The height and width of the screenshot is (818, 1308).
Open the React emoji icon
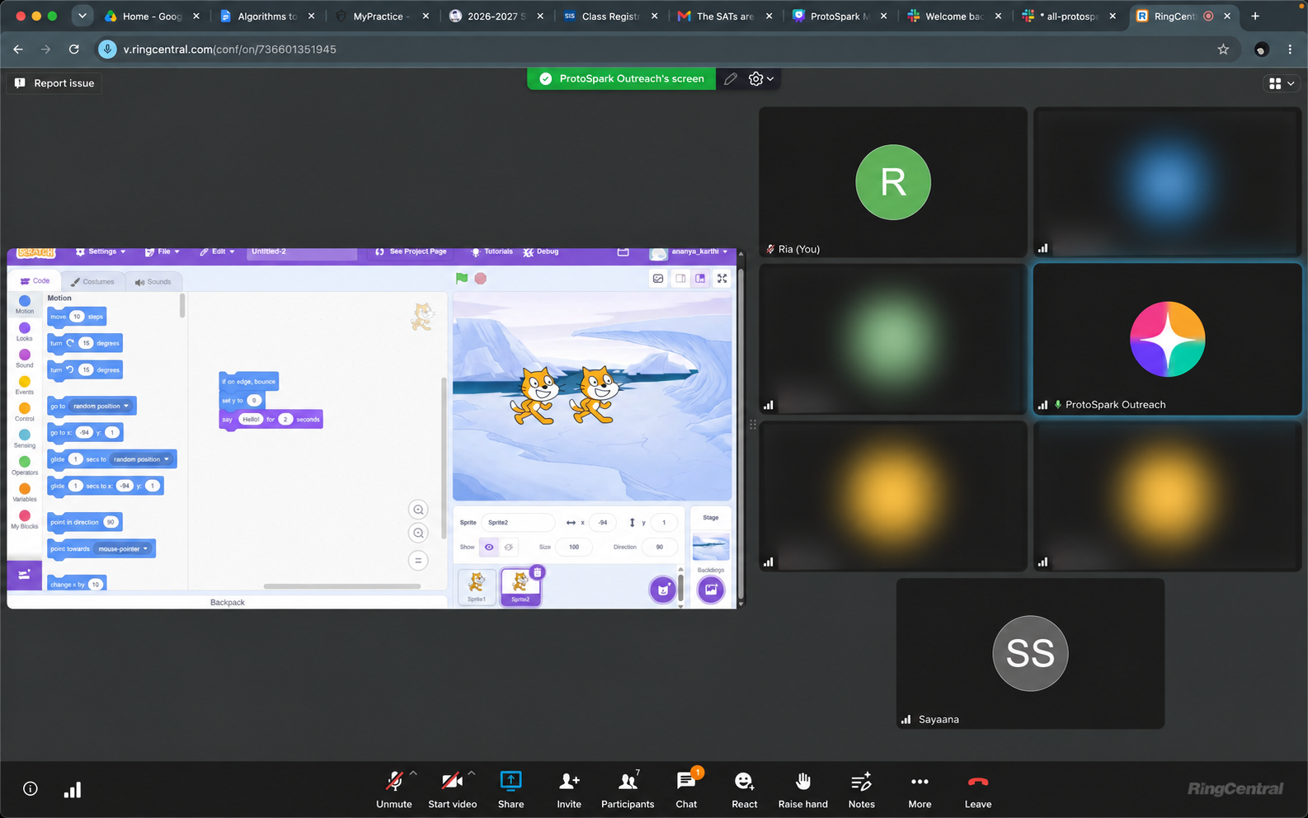pos(744,781)
